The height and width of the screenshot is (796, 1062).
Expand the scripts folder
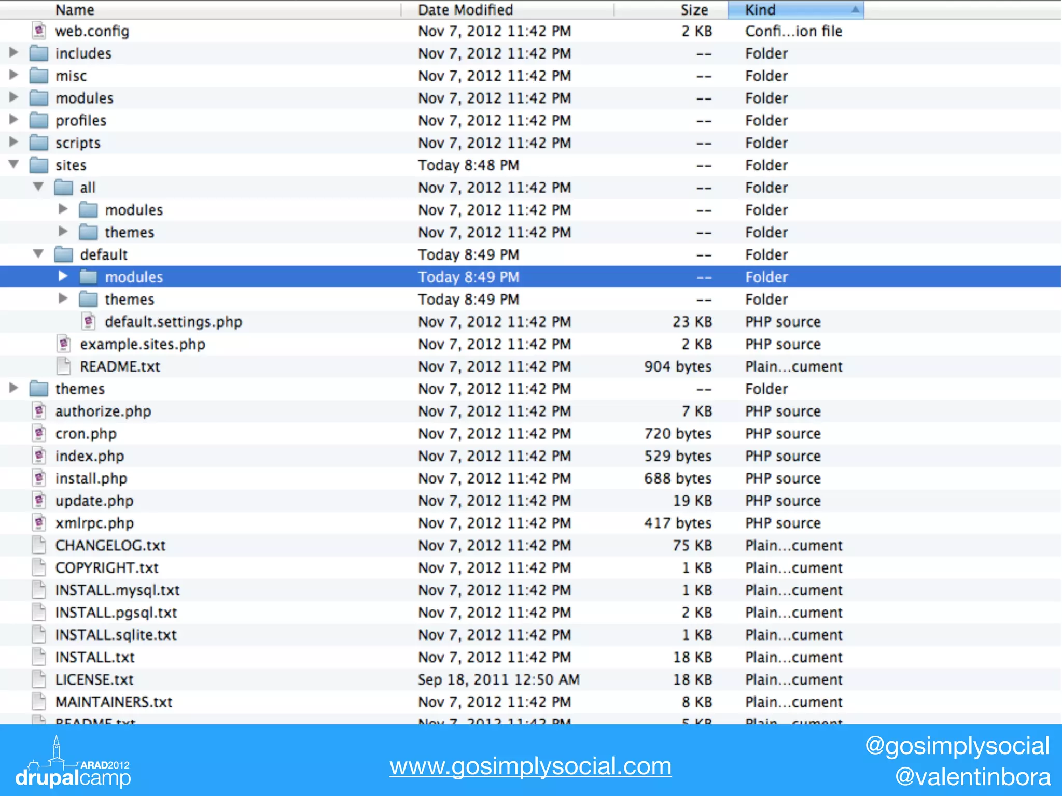pyautogui.click(x=14, y=143)
